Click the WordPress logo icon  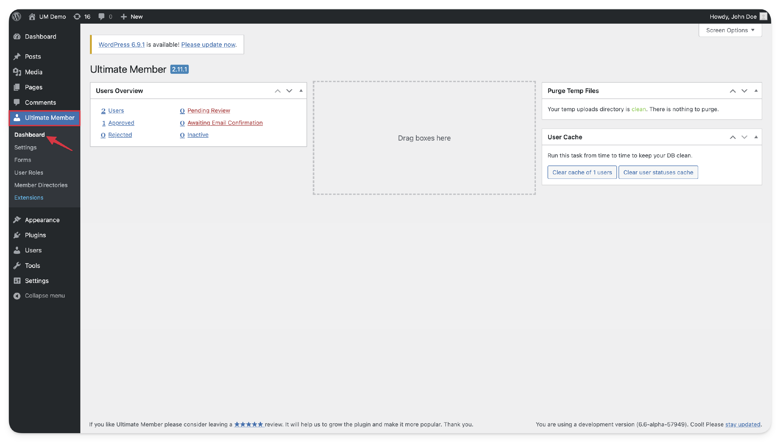click(17, 16)
